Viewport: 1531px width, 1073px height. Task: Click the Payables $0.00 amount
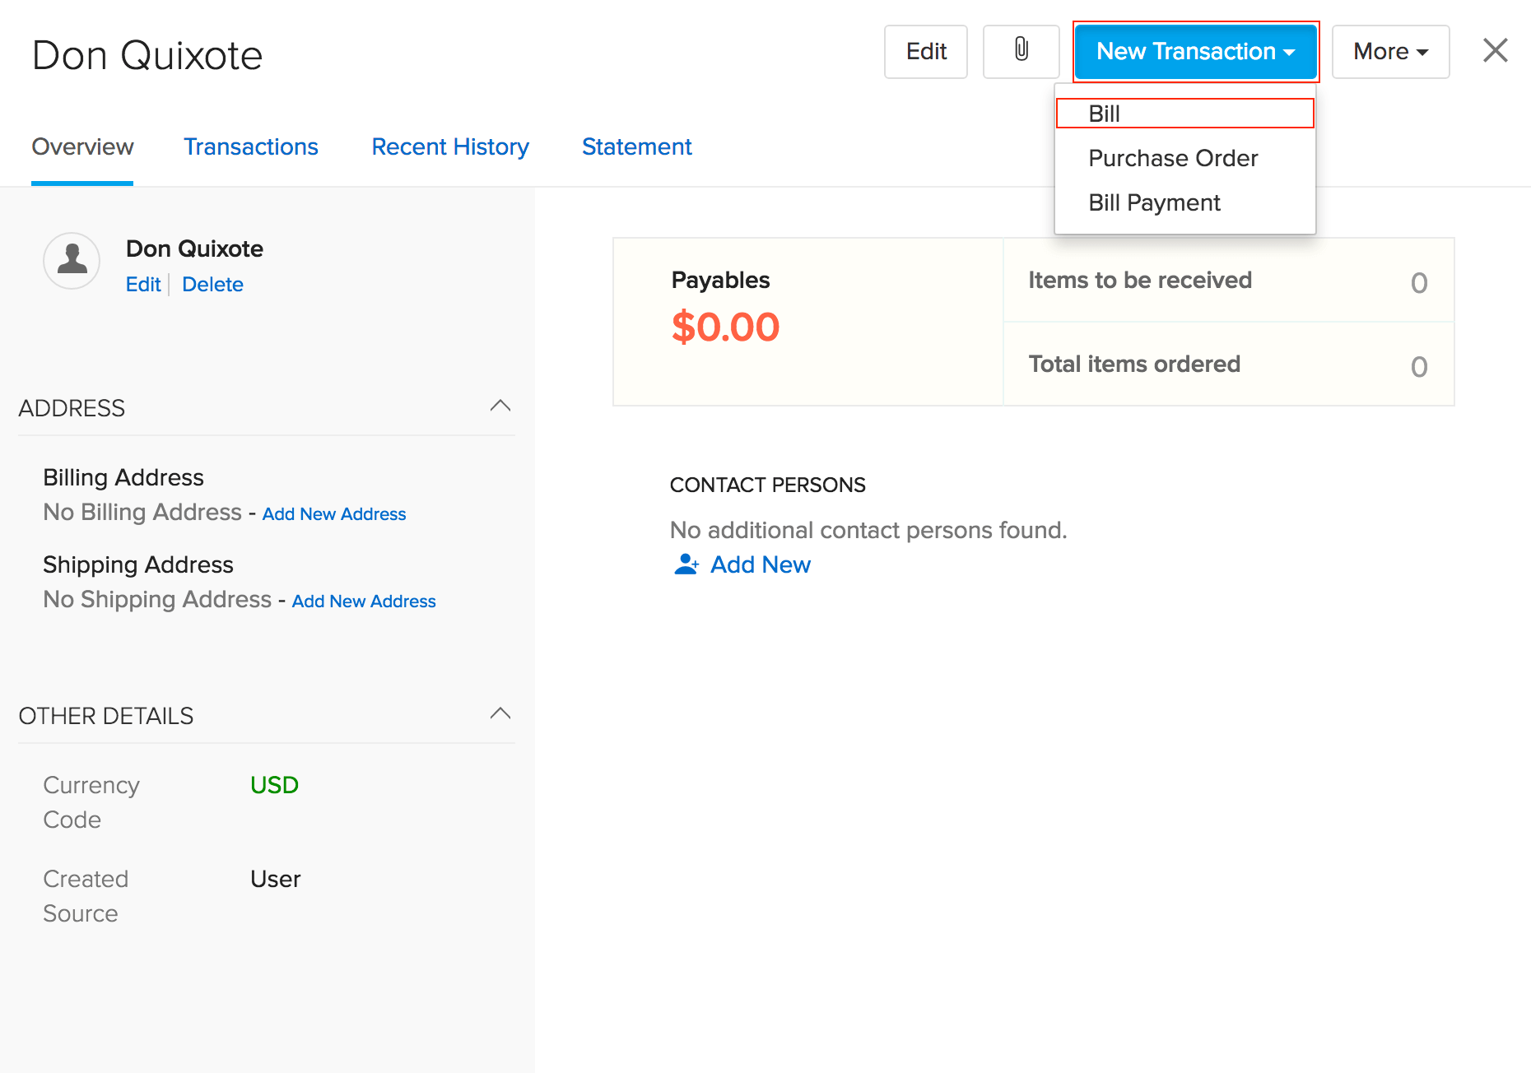pyautogui.click(x=725, y=327)
